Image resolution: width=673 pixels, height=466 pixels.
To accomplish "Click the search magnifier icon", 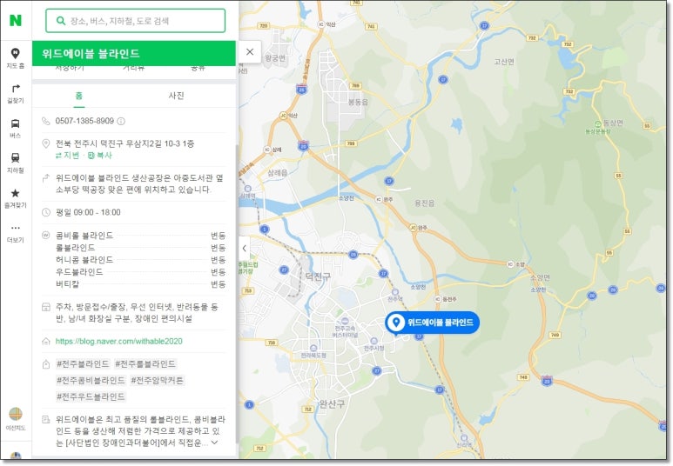I will pos(61,21).
